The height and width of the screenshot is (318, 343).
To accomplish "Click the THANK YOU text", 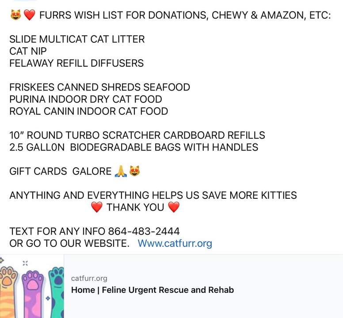I will tap(135, 207).
